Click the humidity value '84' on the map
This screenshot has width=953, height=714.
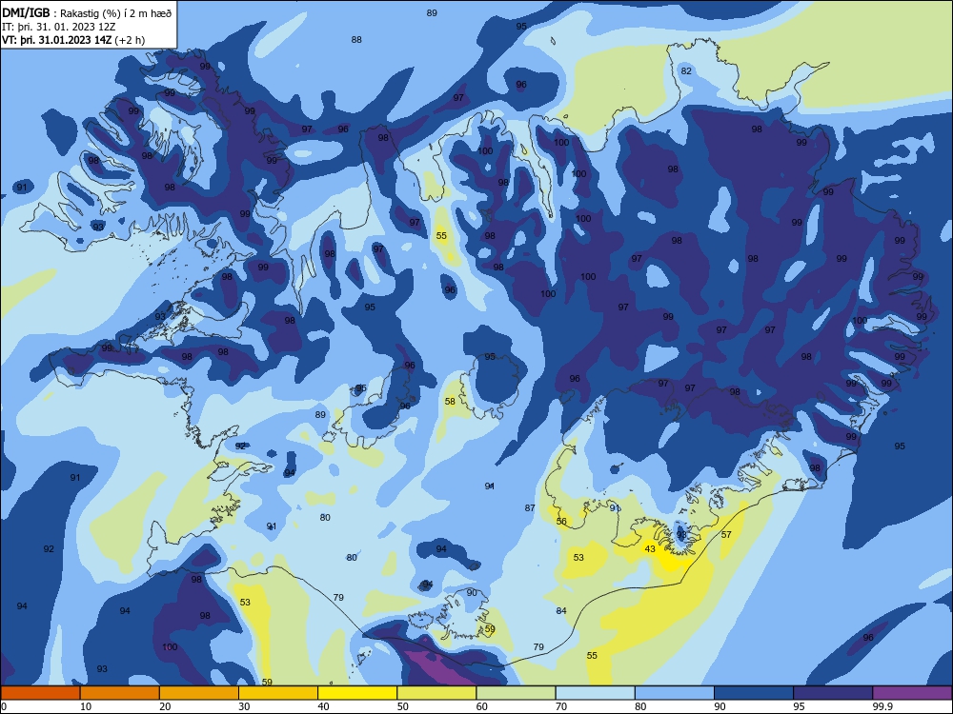pyautogui.click(x=561, y=611)
